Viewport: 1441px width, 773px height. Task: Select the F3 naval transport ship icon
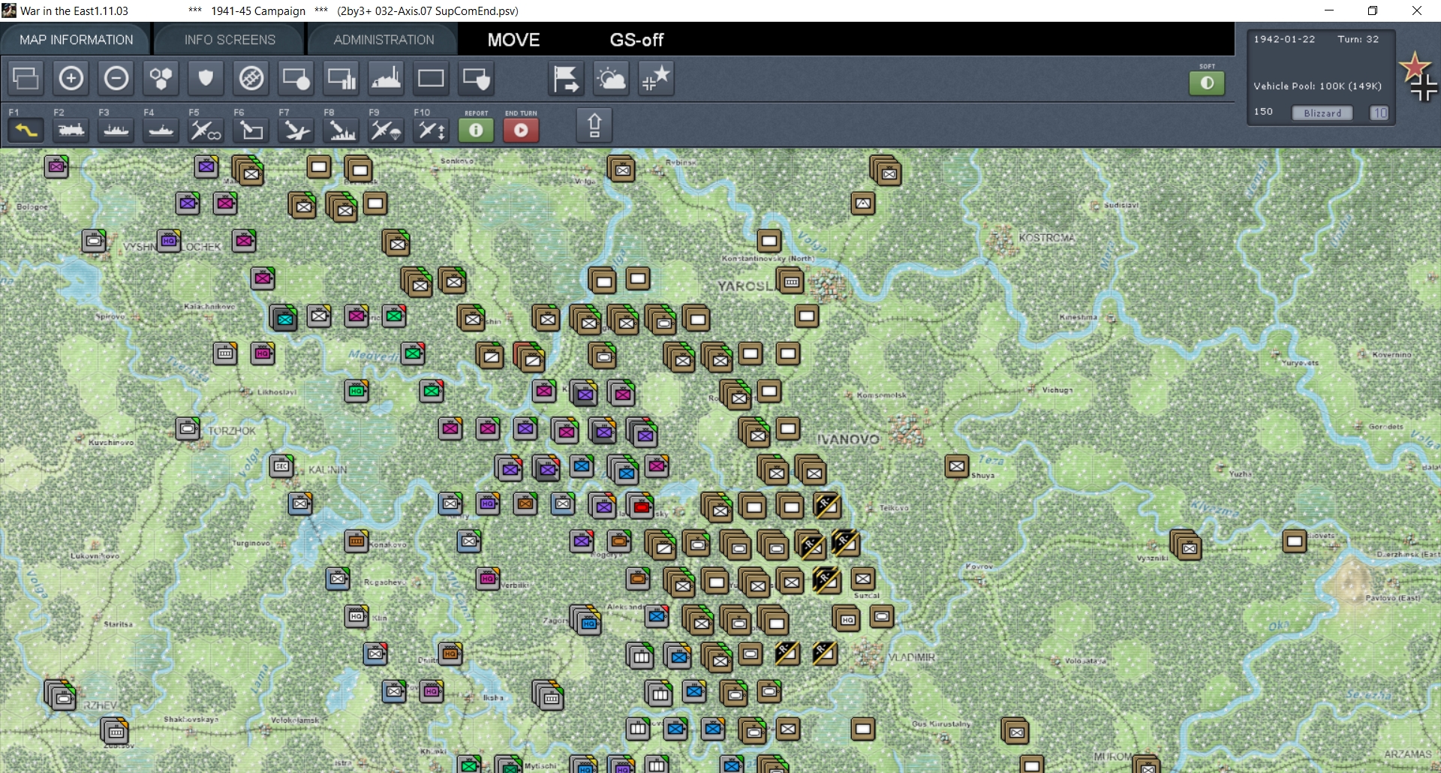coord(116,130)
